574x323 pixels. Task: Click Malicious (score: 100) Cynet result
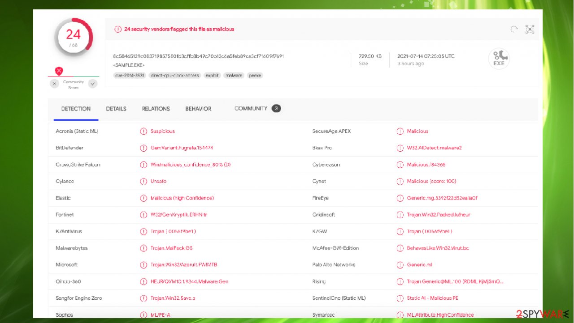(x=431, y=182)
